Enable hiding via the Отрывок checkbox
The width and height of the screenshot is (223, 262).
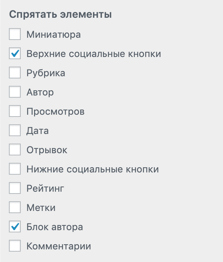(x=15, y=150)
